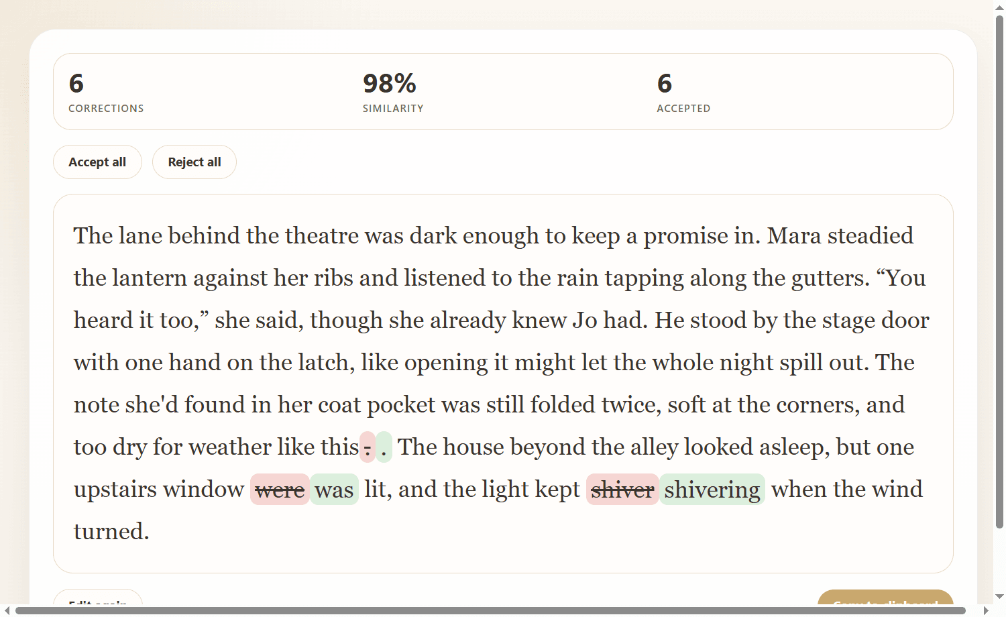Reject the strikethrough "shiver" correction
This screenshot has height=617, width=1006.
(x=622, y=489)
